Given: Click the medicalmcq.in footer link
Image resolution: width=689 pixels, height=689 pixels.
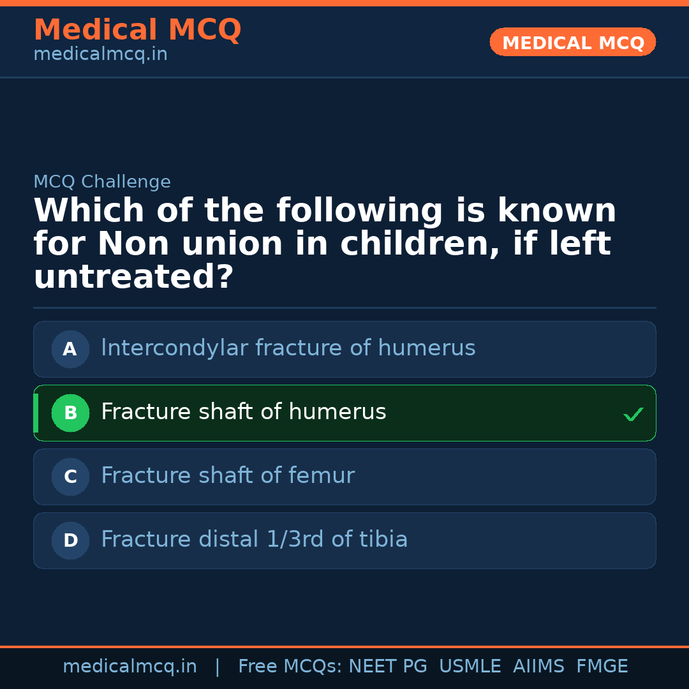Looking at the screenshot, I should pos(130,666).
